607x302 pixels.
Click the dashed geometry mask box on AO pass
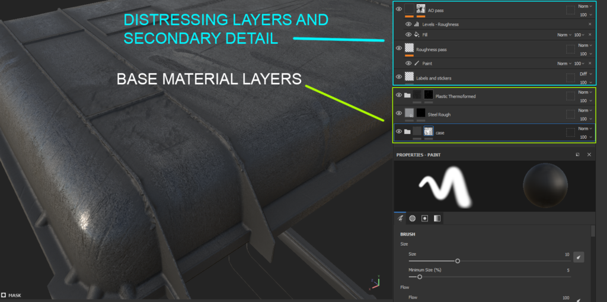(570, 11)
